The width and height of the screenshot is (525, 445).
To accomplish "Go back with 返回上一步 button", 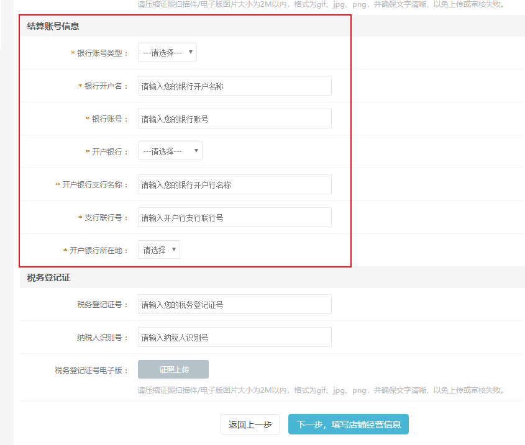I will (250, 425).
